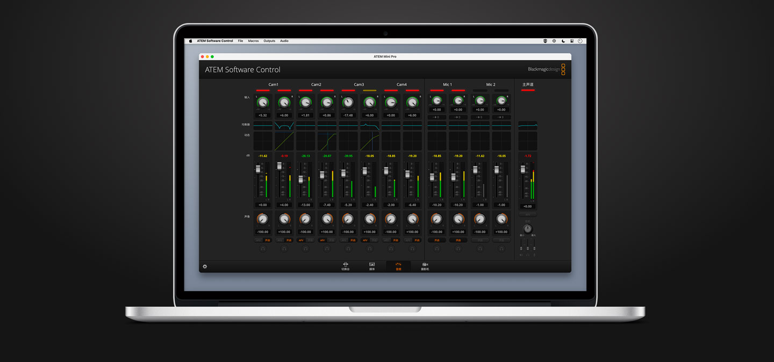Open the master channel equalizer display
774x362 pixels.
527,125
